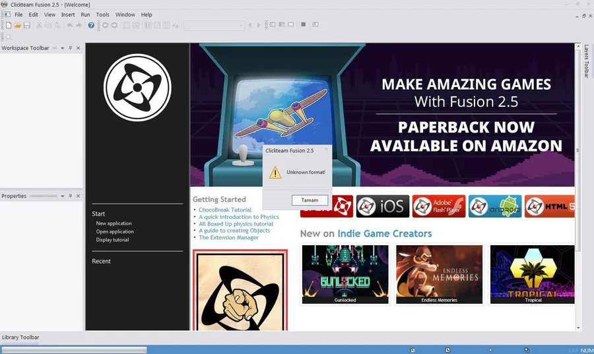Click the Redo arrow icon

[x=79, y=25]
